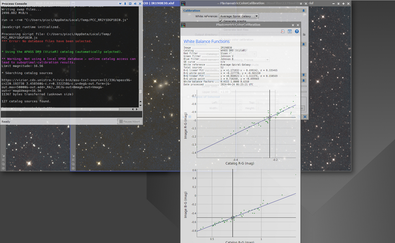Export the White Balance graph as PDF

tap(282, 32)
